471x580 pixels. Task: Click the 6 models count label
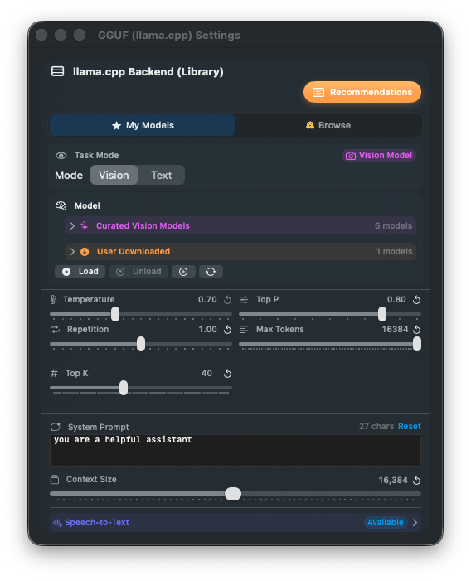tap(393, 225)
